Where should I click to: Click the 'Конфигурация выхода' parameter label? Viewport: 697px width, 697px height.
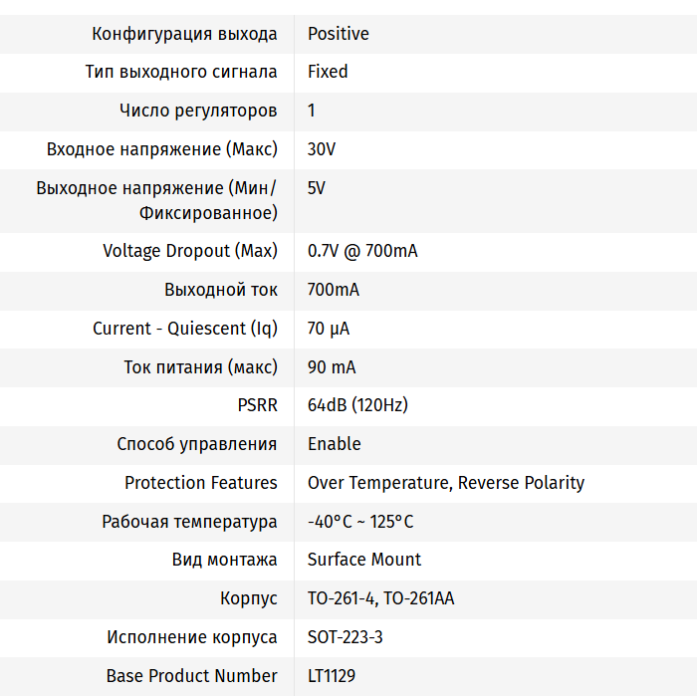point(184,34)
